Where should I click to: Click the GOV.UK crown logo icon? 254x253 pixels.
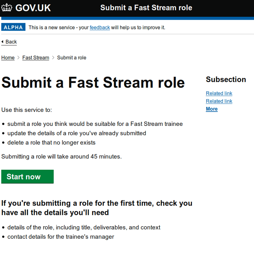(7, 8)
